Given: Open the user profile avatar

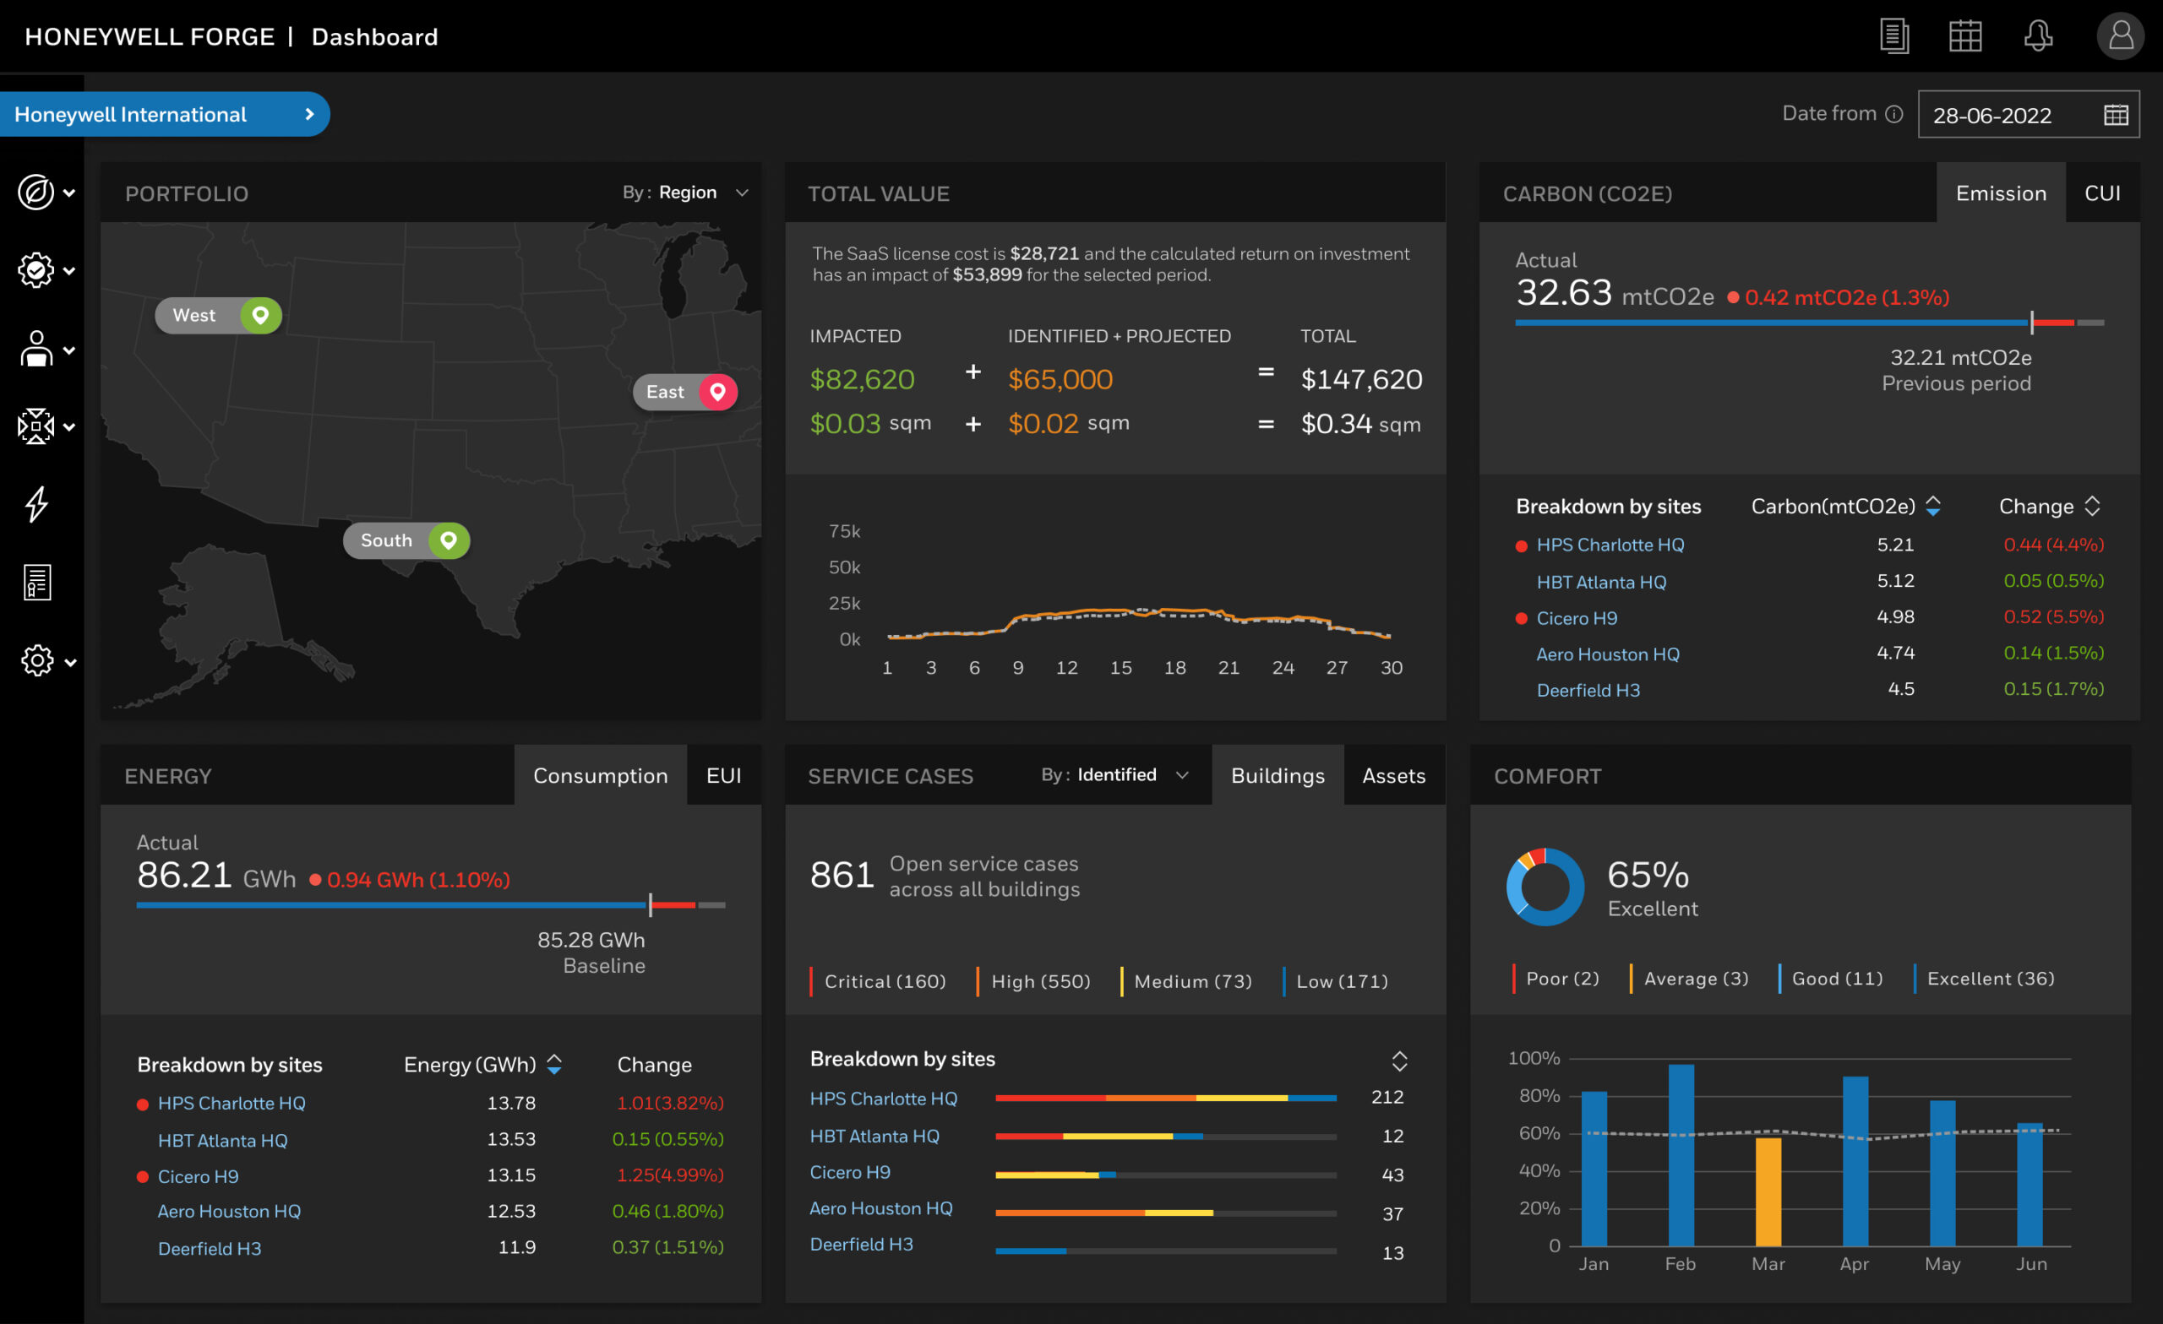Looking at the screenshot, I should point(2120,36).
